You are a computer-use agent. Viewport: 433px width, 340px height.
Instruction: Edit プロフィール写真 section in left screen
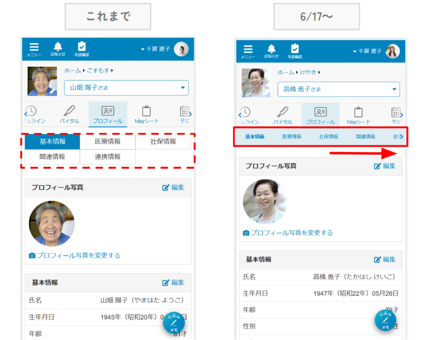[x=173, y=188]
